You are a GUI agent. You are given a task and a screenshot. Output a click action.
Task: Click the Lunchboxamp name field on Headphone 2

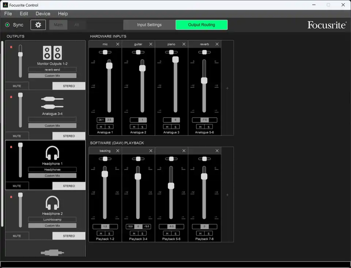point(52,219)
